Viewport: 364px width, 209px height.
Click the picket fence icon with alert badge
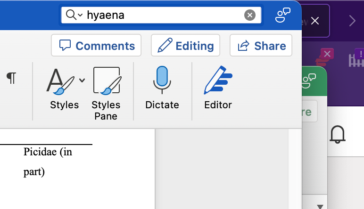point(356,59)
